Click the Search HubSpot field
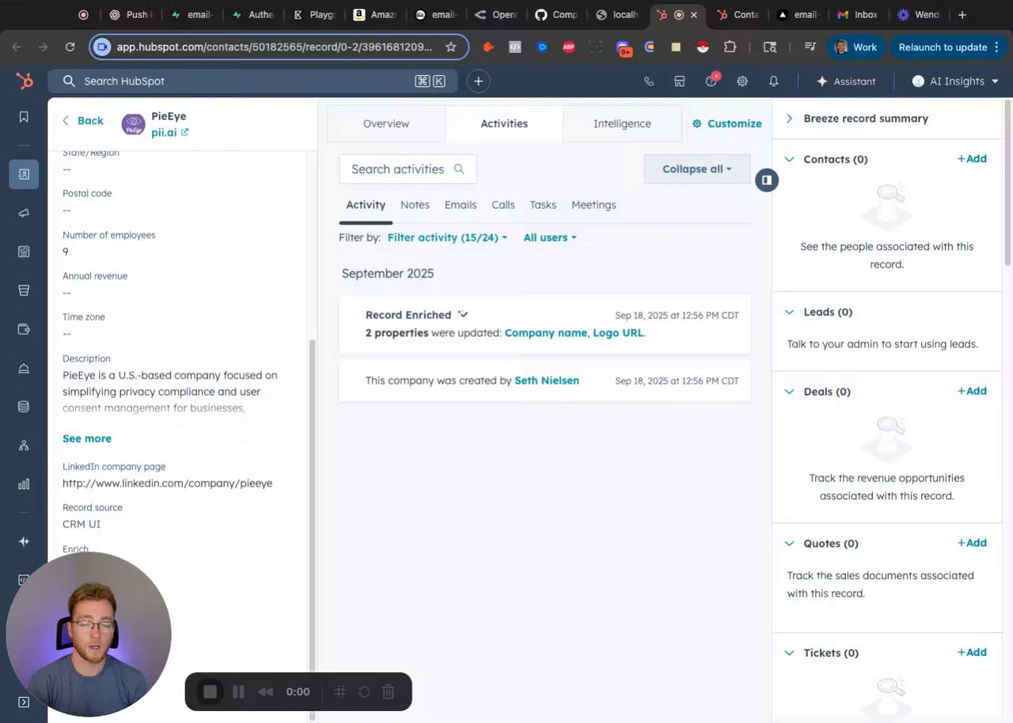Viewport: 1013px width, 723px height. (252, 81)
